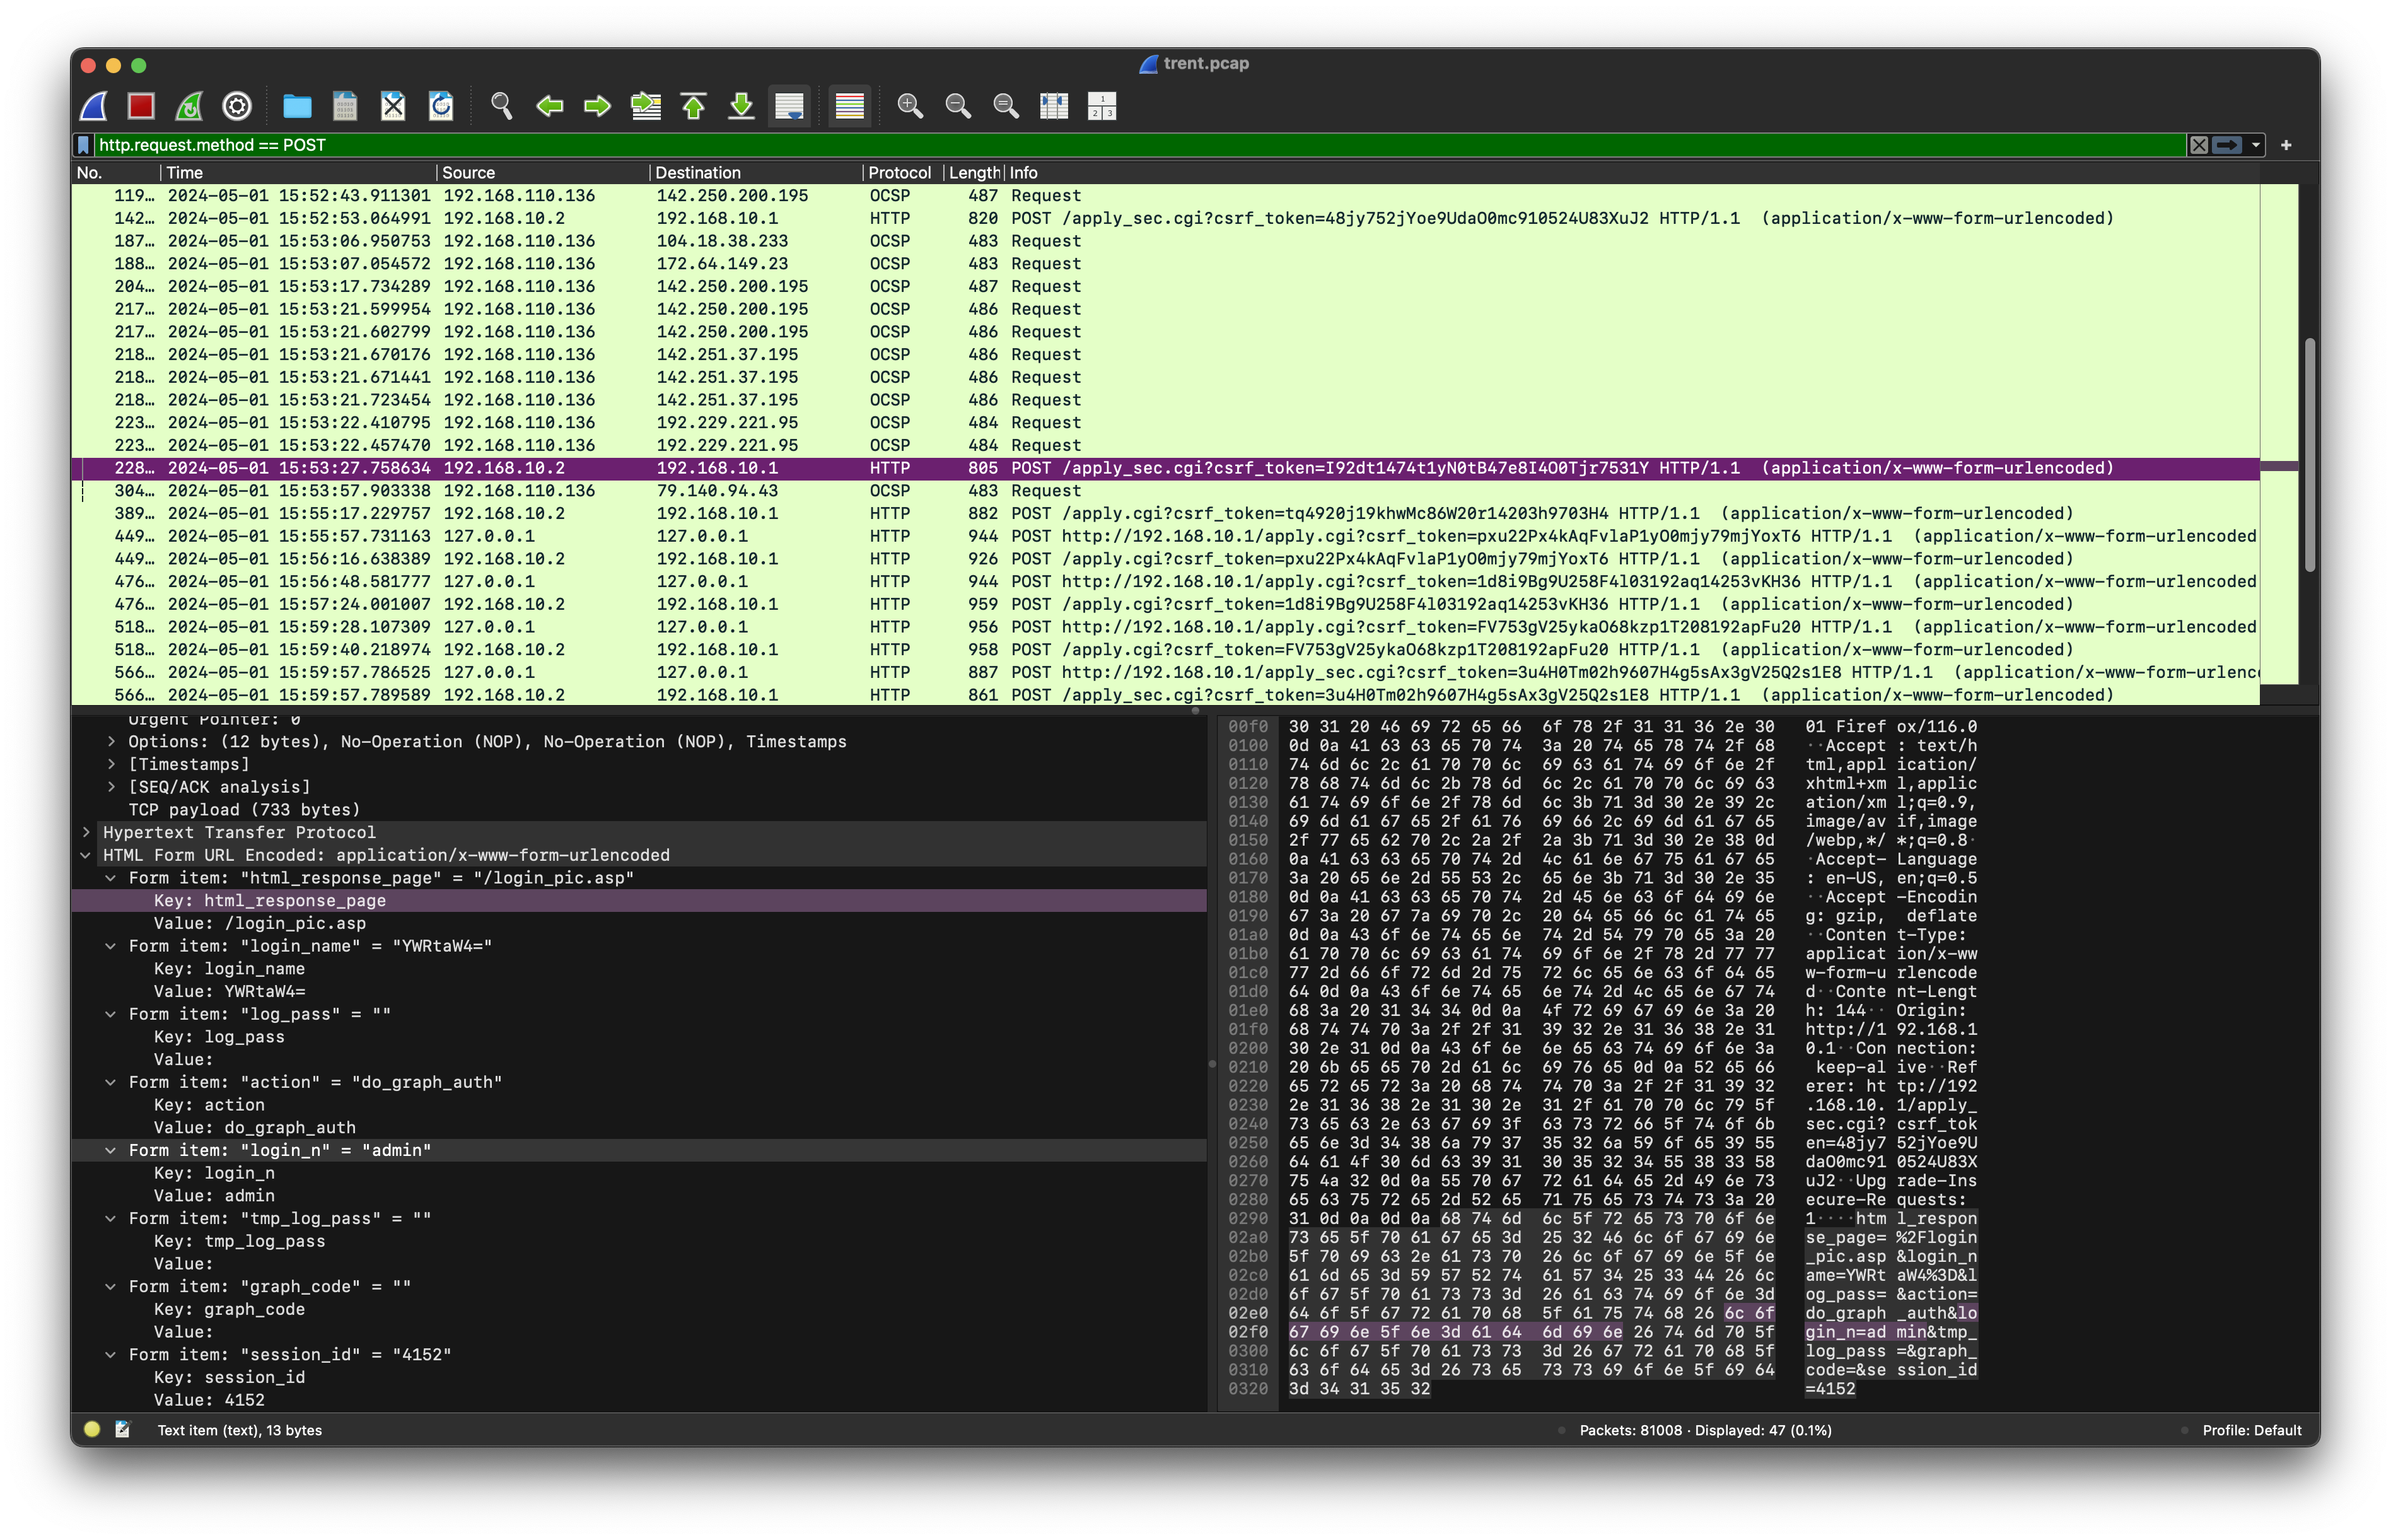The width and height of the screenshot is (2391, 1540).
Task: Reload the capture file icon
Action: [441, 106]
